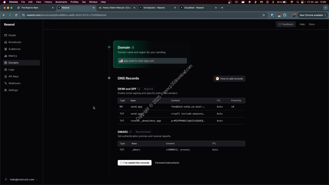Open DKIM and SPF external link icon
This screenshot has width=329, height=185.
coord(139,89)
